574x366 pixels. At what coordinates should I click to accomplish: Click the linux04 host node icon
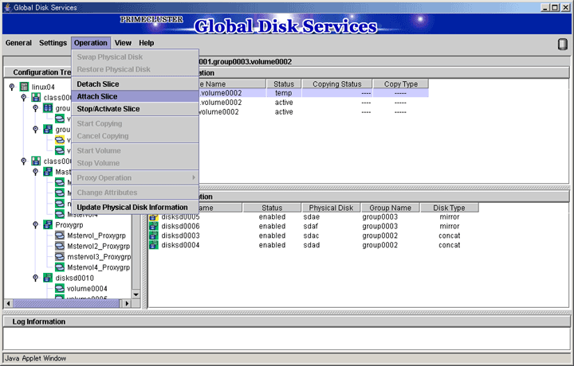tap(24, 87)
